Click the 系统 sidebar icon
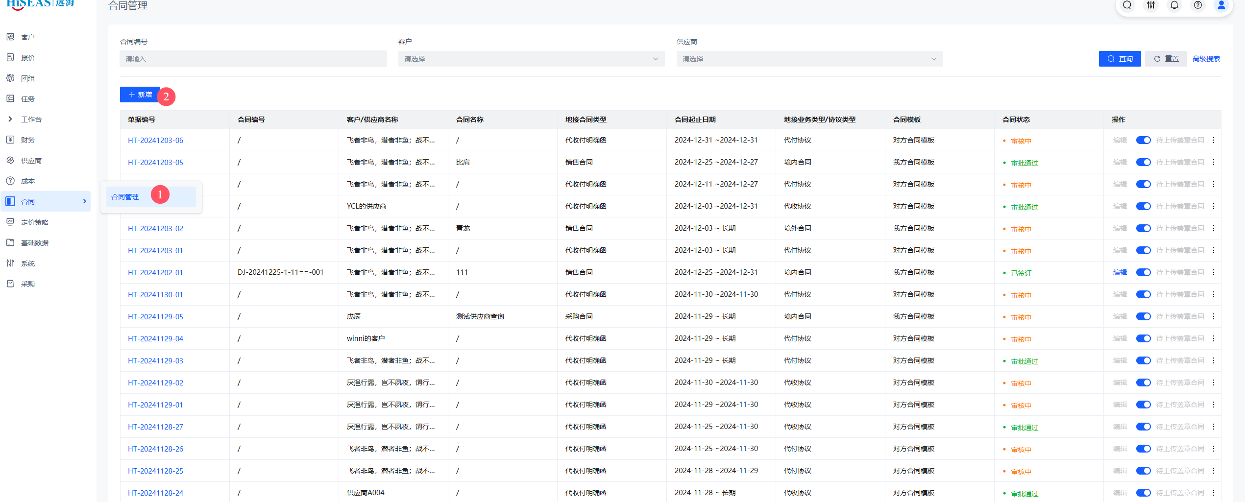Image resolution: width=1245 pixels, height=502 pixels. tap(10, 263)
